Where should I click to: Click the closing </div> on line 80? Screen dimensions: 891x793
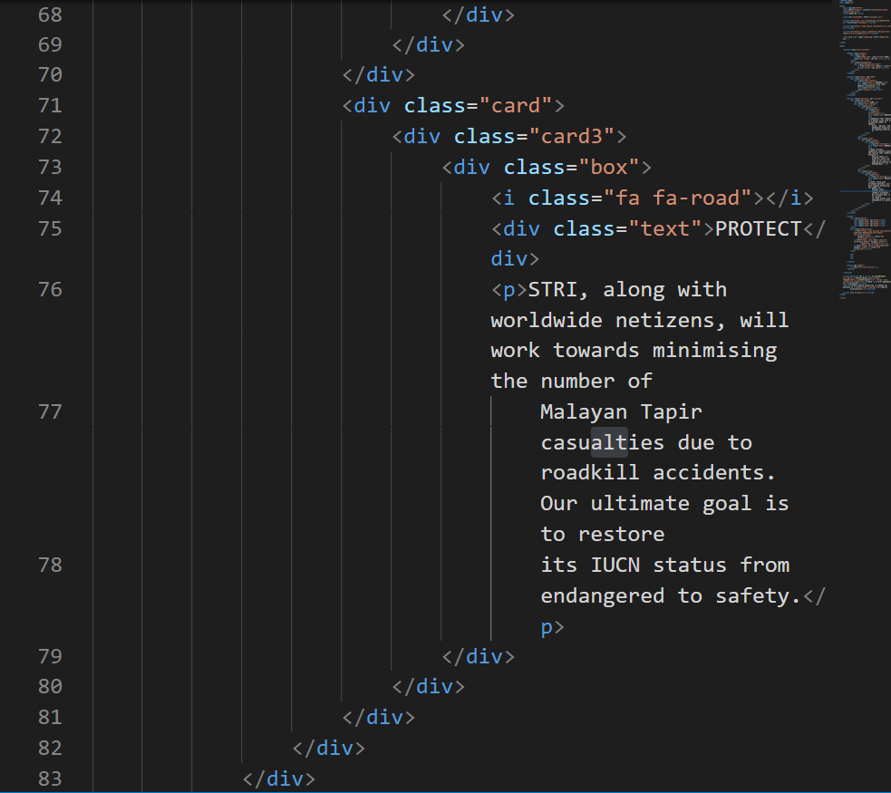429,687
